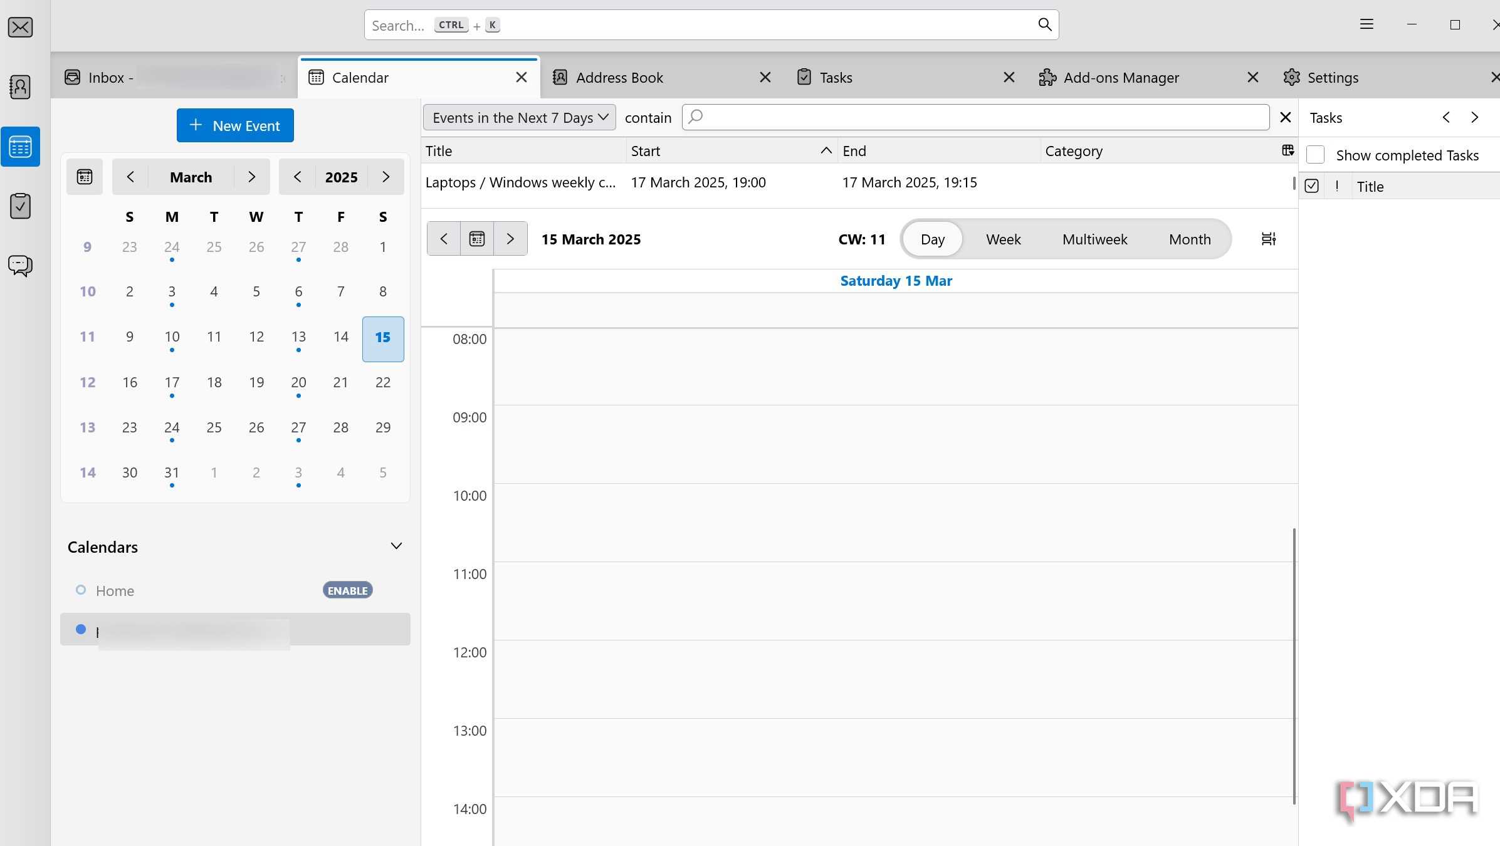Close the event search pane

click(1285, 117)
